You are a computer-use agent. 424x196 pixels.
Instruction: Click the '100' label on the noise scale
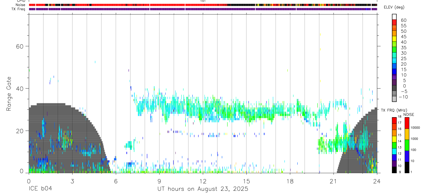413,150
